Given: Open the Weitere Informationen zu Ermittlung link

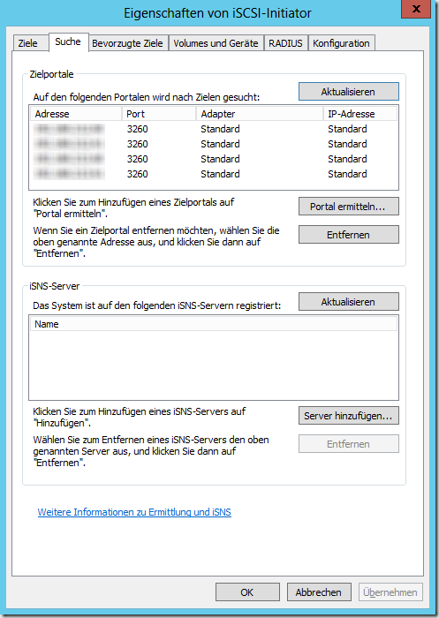Looking at the screenshot, I should point(134,512).
